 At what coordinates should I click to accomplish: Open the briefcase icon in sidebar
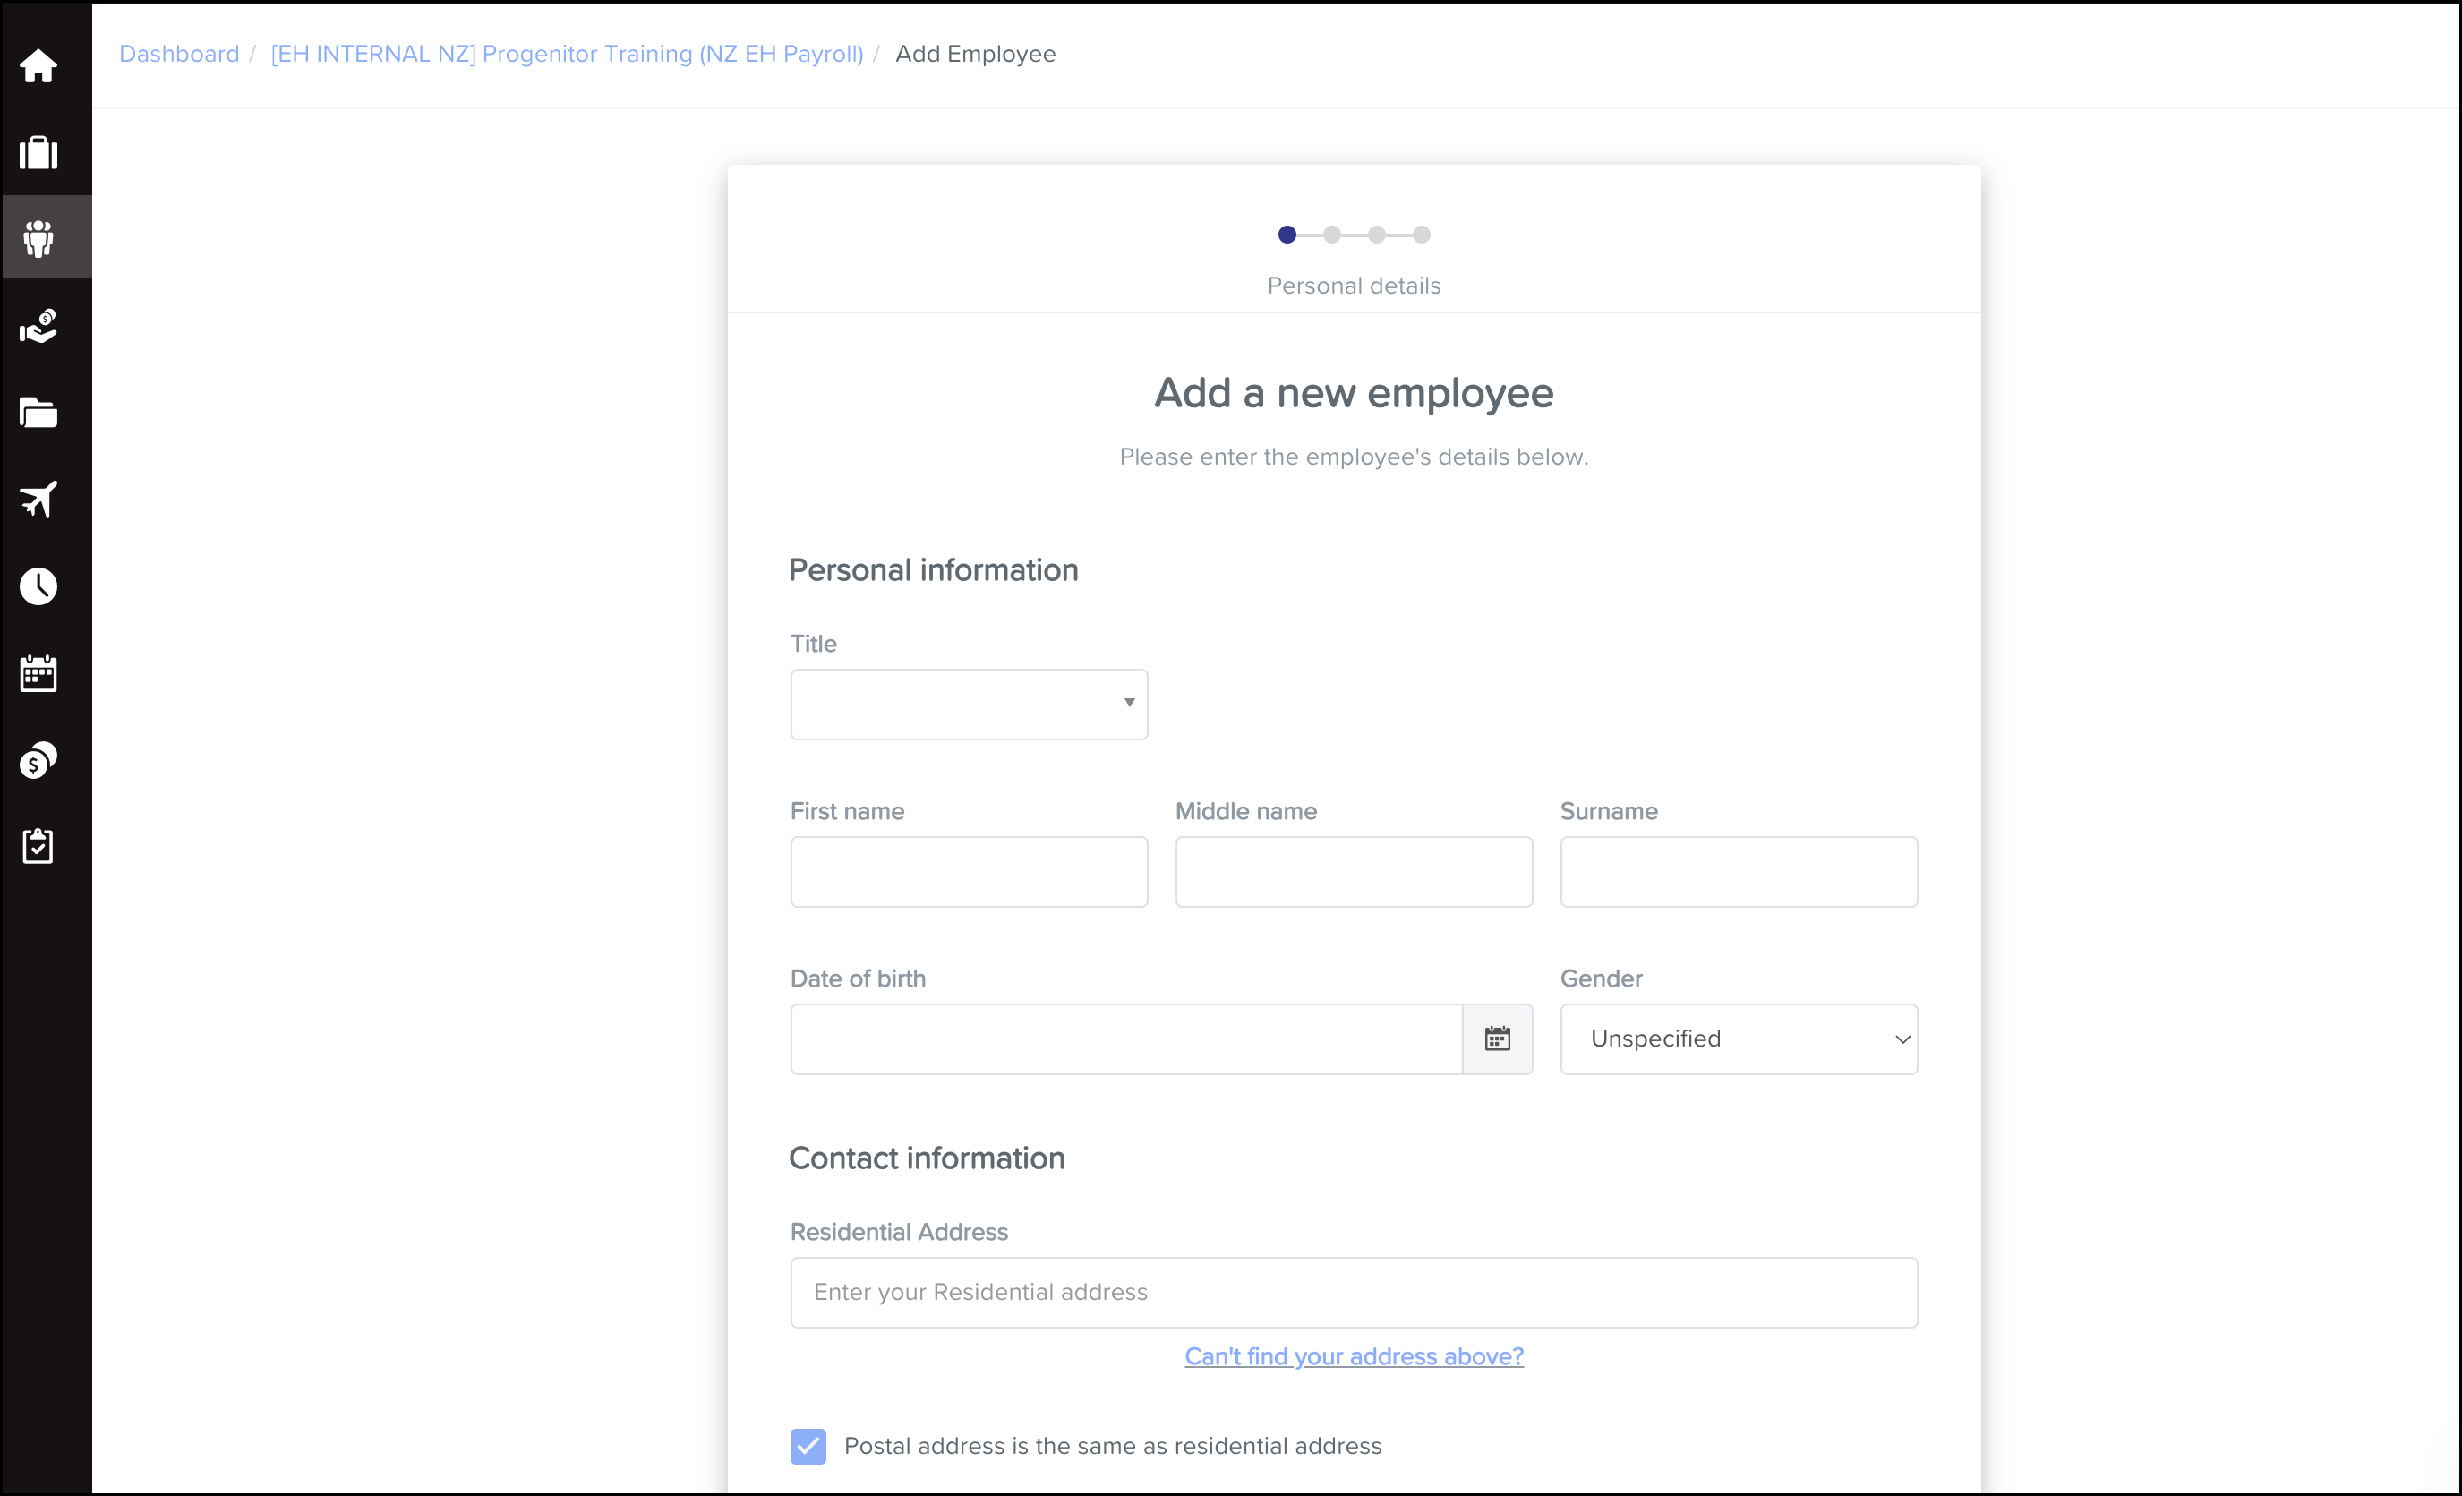tap(38, 153)
